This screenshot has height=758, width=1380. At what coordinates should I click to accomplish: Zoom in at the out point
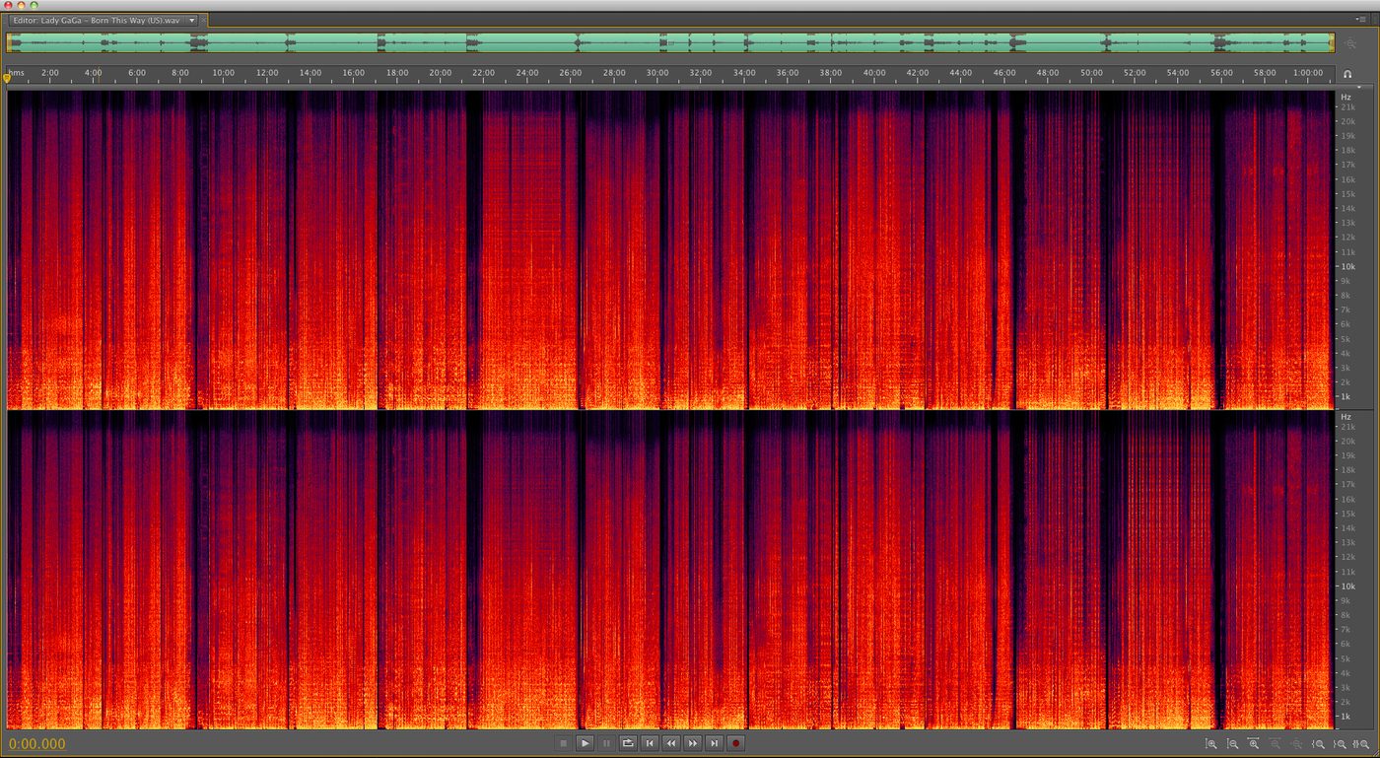click(x=1341, y=744)
